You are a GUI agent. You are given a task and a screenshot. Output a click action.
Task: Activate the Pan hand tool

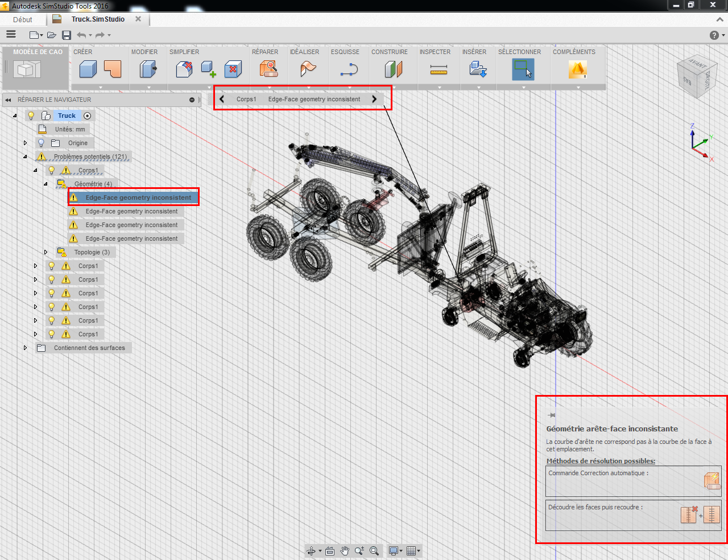(x=345, y=551)
